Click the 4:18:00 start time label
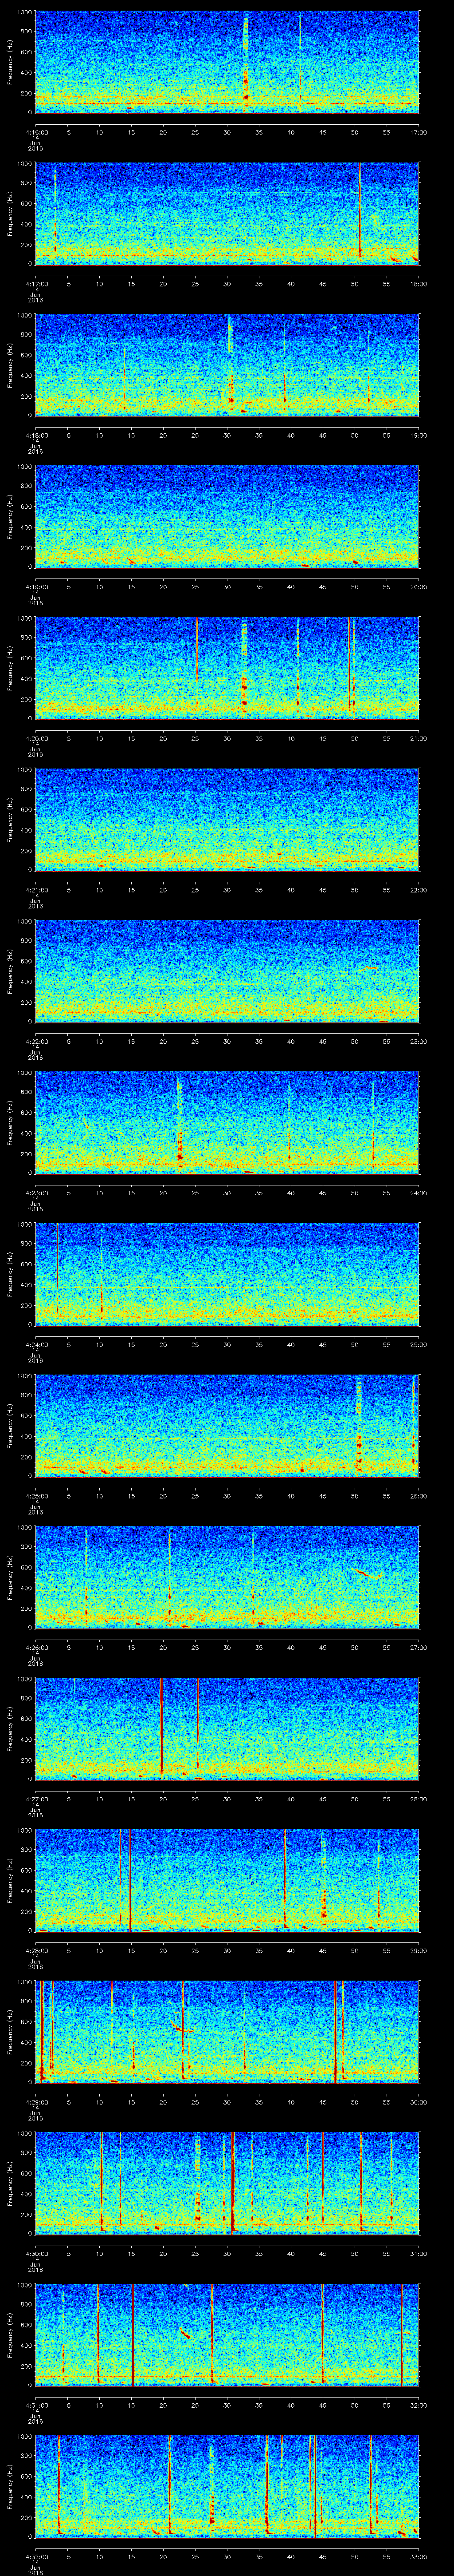Viewport: 454px width, 2576px height. coord(36,435)
